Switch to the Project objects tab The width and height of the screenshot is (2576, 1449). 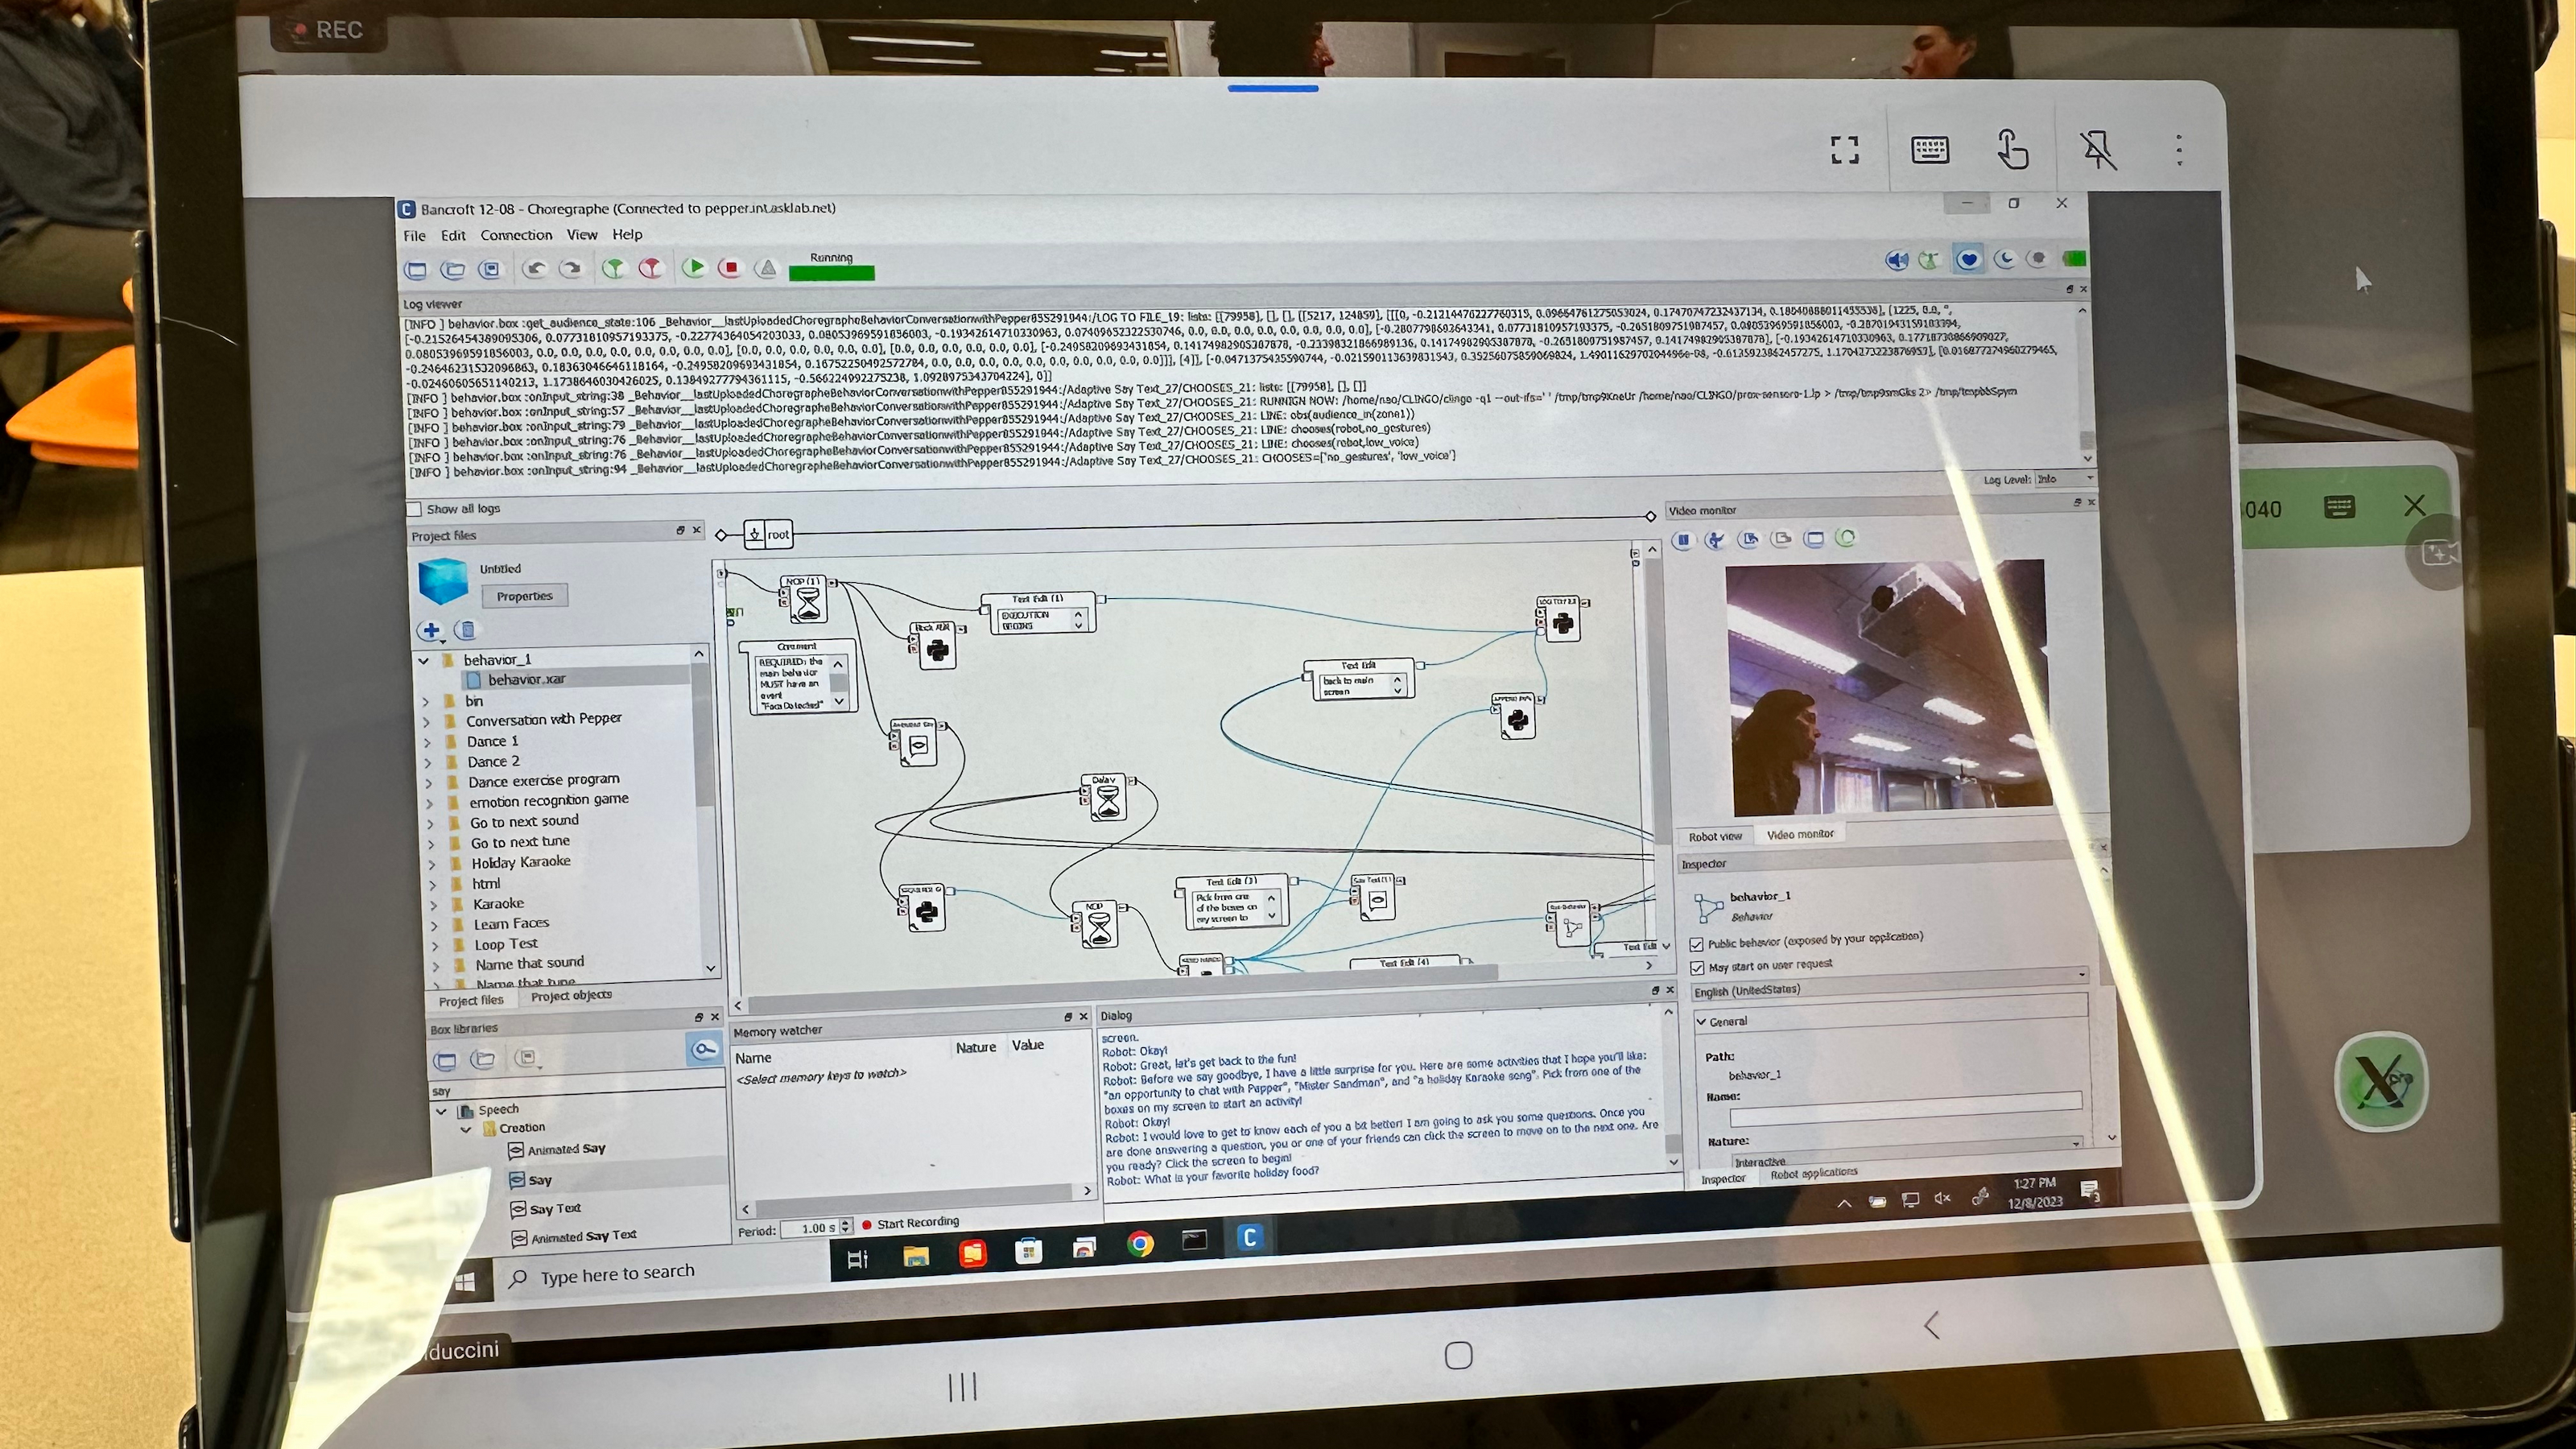571,996
